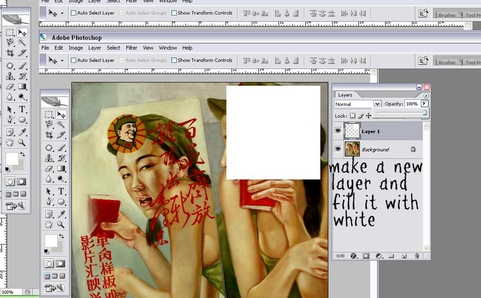Select the Type tool in the toolbox beside the canvas
Viewport: 481px width, 298px height.
[x=61, y=191]
